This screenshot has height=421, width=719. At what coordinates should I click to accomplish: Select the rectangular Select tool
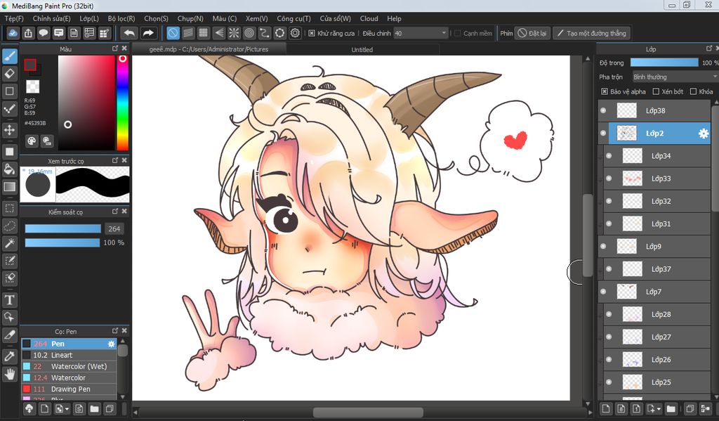click(10, 209)
